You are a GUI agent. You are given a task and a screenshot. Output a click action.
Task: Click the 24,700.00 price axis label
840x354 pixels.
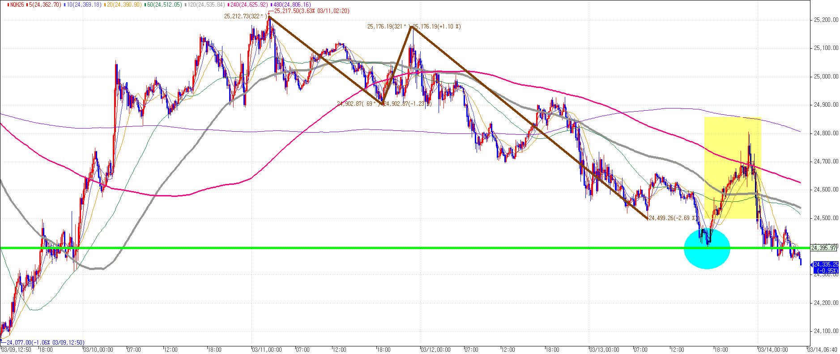point(827,162)
